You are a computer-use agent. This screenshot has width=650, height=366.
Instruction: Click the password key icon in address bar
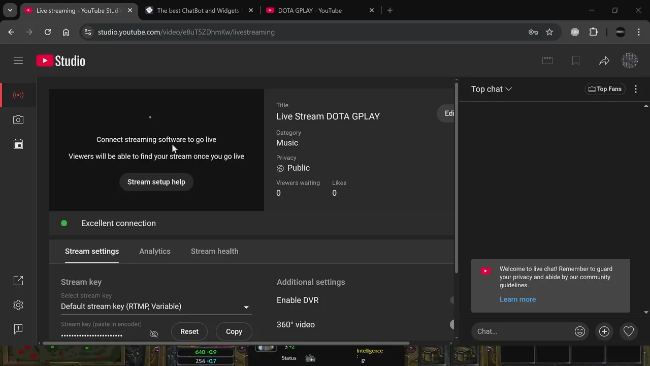[533, 32]
